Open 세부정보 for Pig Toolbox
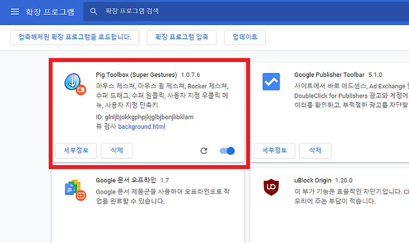Screen dimensions: 409x243 tap(76, 150)
